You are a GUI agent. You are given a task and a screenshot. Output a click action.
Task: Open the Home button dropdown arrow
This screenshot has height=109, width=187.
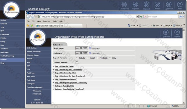(x=137, y=26)
